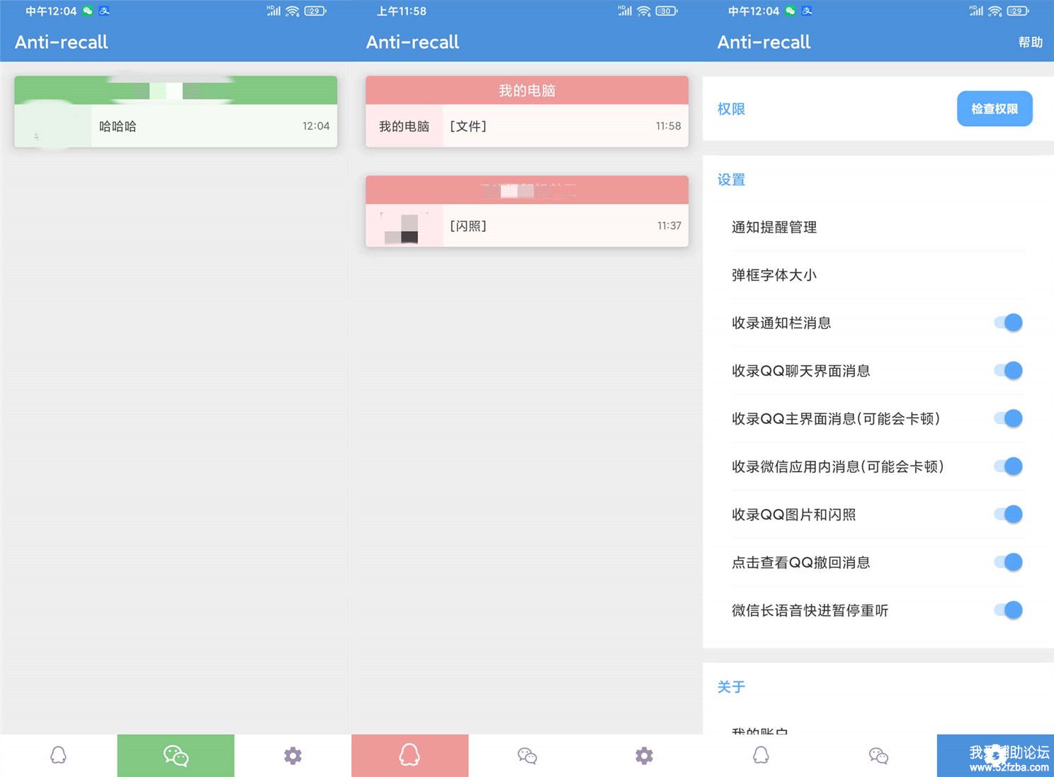Toggle 微信长语音快进暂停重听 switch
The image size is (1054, 777).
click(1009, 610)
